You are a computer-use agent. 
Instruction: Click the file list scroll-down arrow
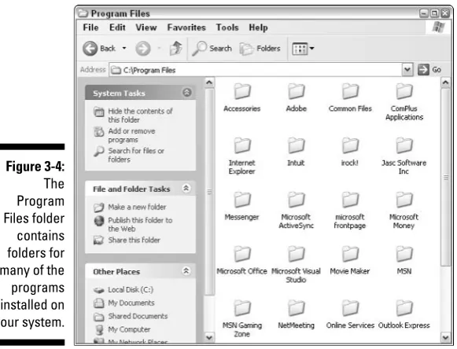(x=445, y=337)
